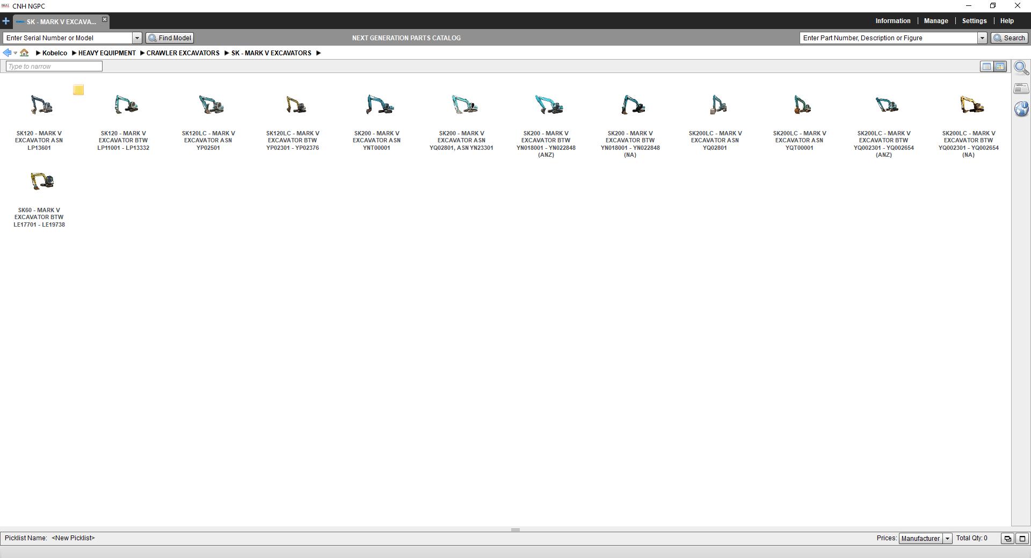
Task: Open SK200LC BTW YQ002301 - YQ002654 (ANZ)
Action: 884,125
